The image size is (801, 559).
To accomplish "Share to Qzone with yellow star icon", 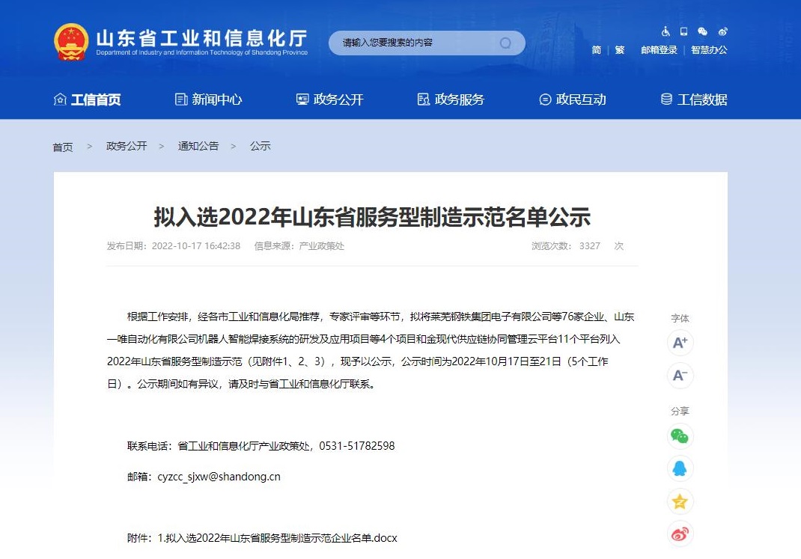I will coord(680,502).
